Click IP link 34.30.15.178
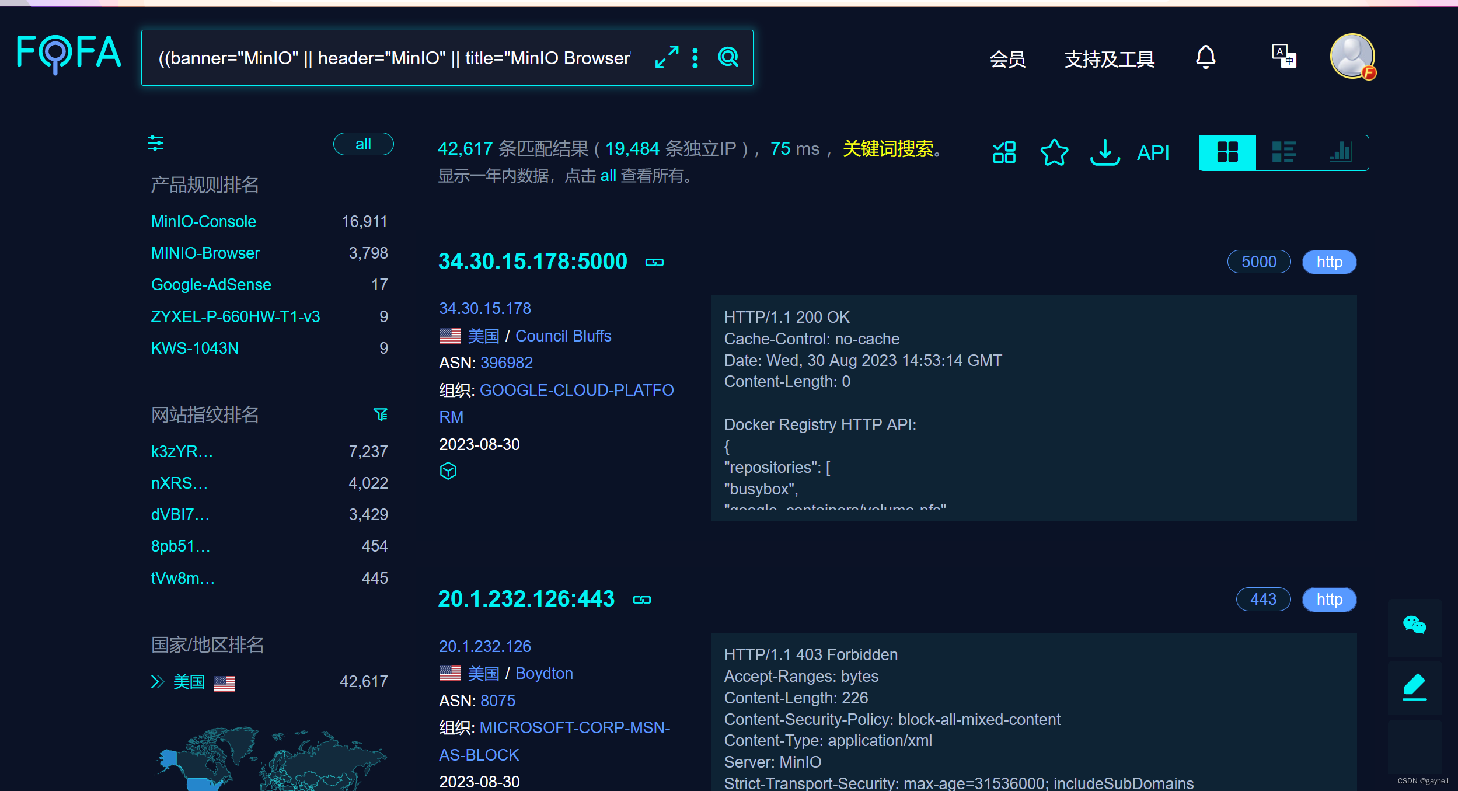 (485, 308)
